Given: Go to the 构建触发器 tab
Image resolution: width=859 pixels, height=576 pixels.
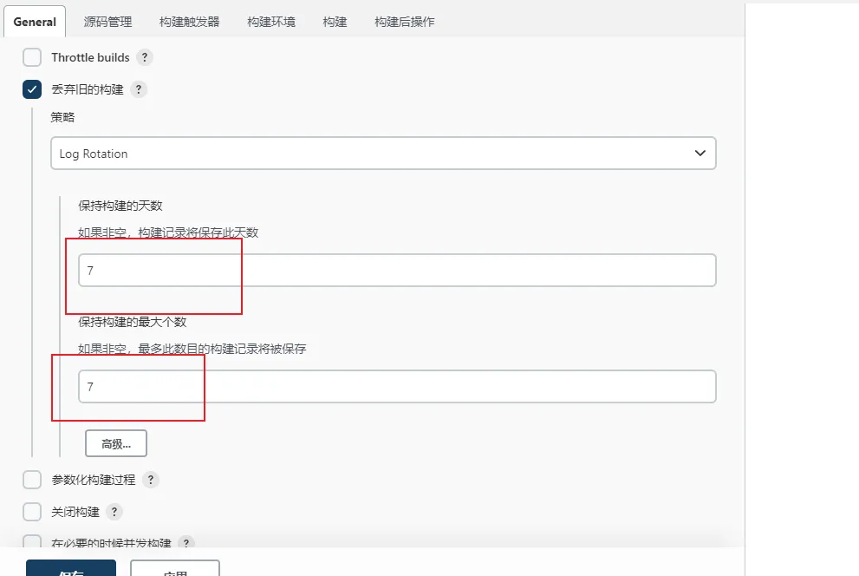Looking at the screenshot, I should (x=189, y=22).
